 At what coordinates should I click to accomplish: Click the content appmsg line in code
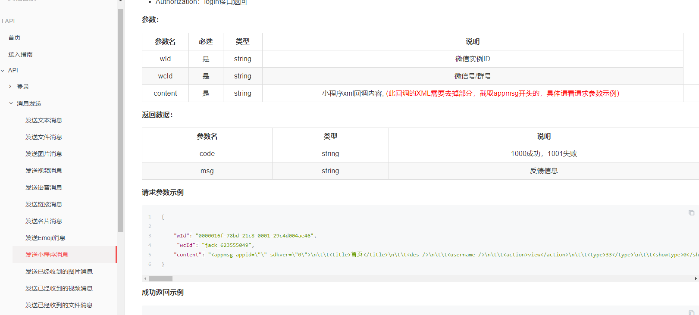(436, 255)
